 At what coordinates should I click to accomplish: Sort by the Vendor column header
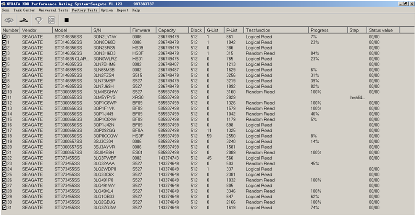coord(36,30)
